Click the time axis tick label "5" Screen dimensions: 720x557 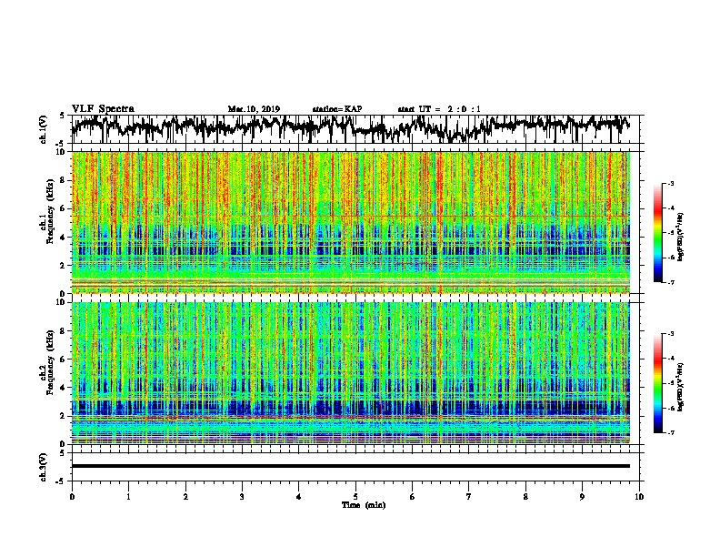coord(355,496)
